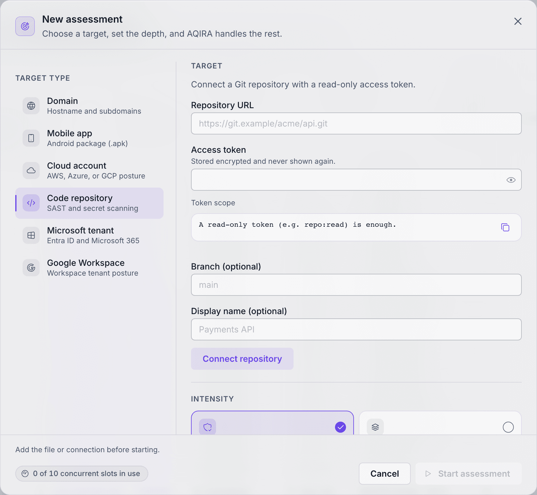Viewport: 537px width, 495px height.
Task: Focus the Repository URL field
Action: tap(356, 123)
